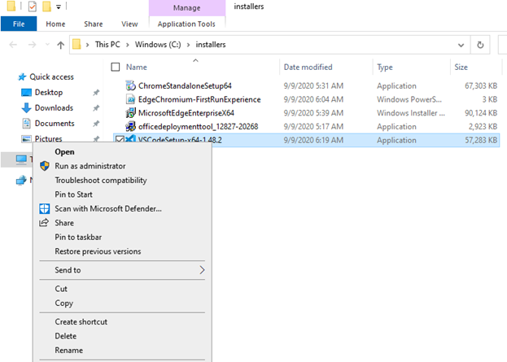Switch to the Home ribbon tab
This screenshot has width=507, height=362.
pos(55,24)
